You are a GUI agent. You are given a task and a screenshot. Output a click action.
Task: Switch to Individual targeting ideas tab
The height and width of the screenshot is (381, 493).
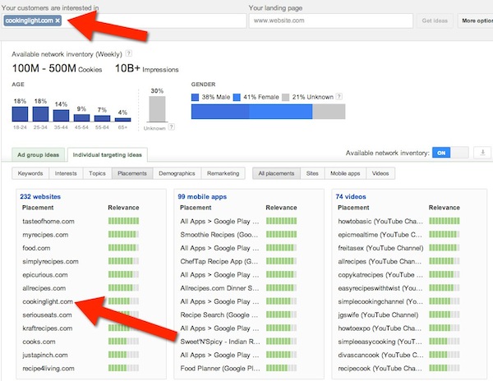107,155
